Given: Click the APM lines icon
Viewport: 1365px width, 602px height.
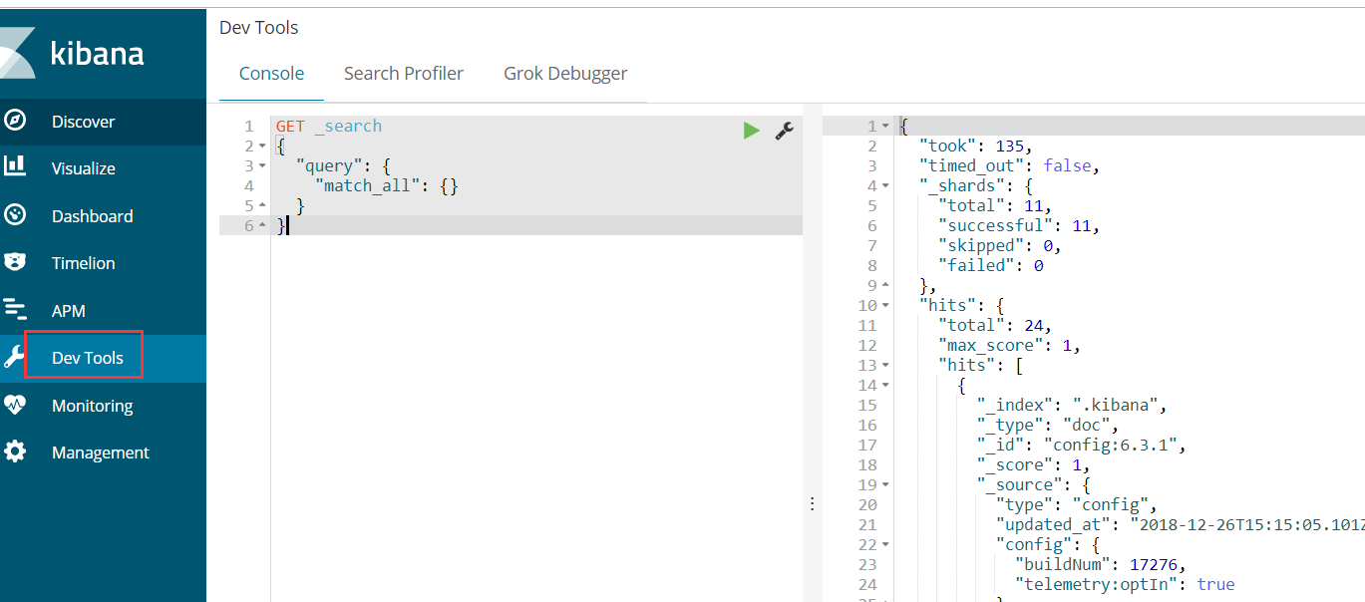Looking at the screenshot, I should click(15, 310).
